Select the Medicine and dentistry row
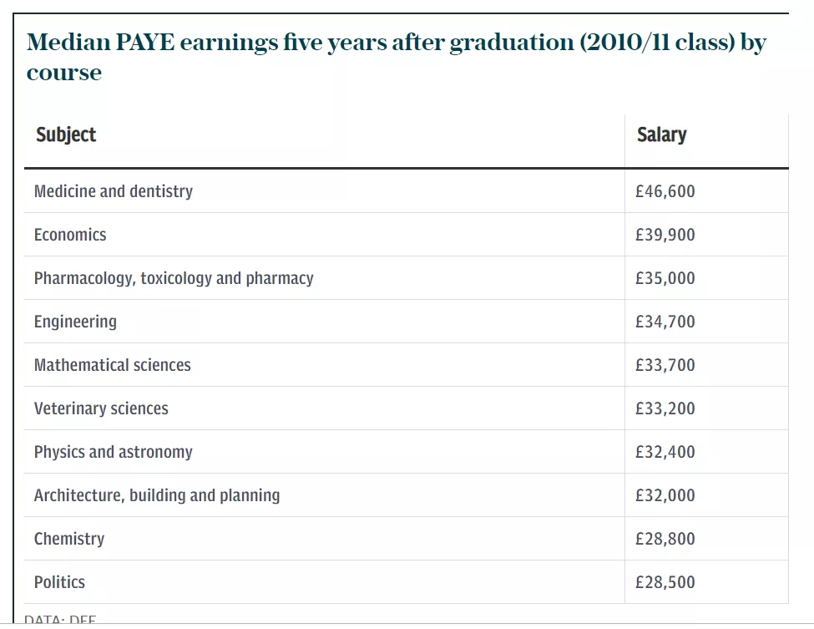 tap(114, 191)
